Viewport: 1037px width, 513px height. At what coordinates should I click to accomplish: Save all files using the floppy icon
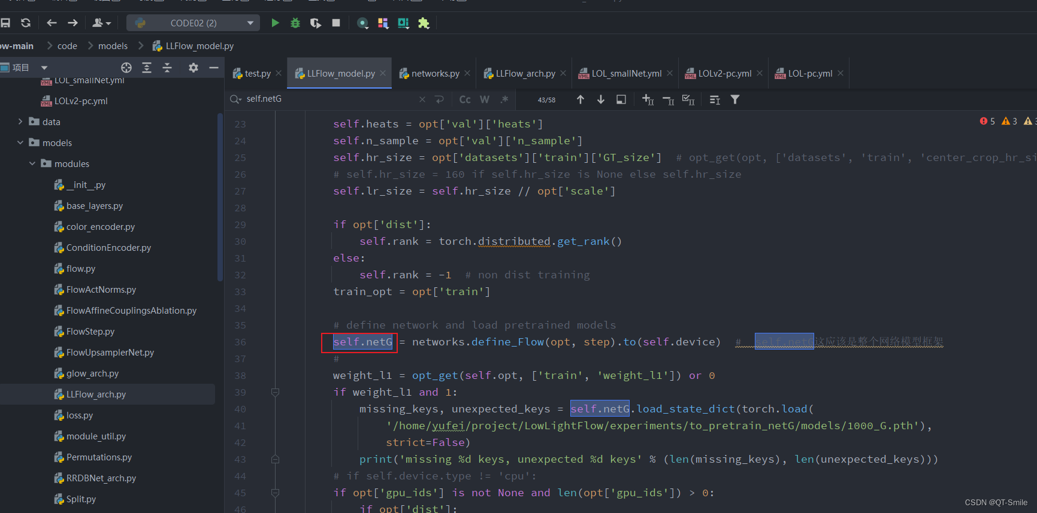tap(5, 23)
